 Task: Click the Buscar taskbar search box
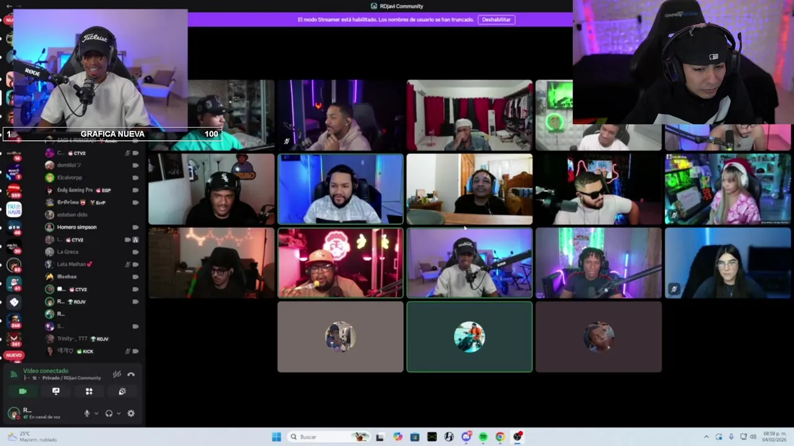coord(329,437)
